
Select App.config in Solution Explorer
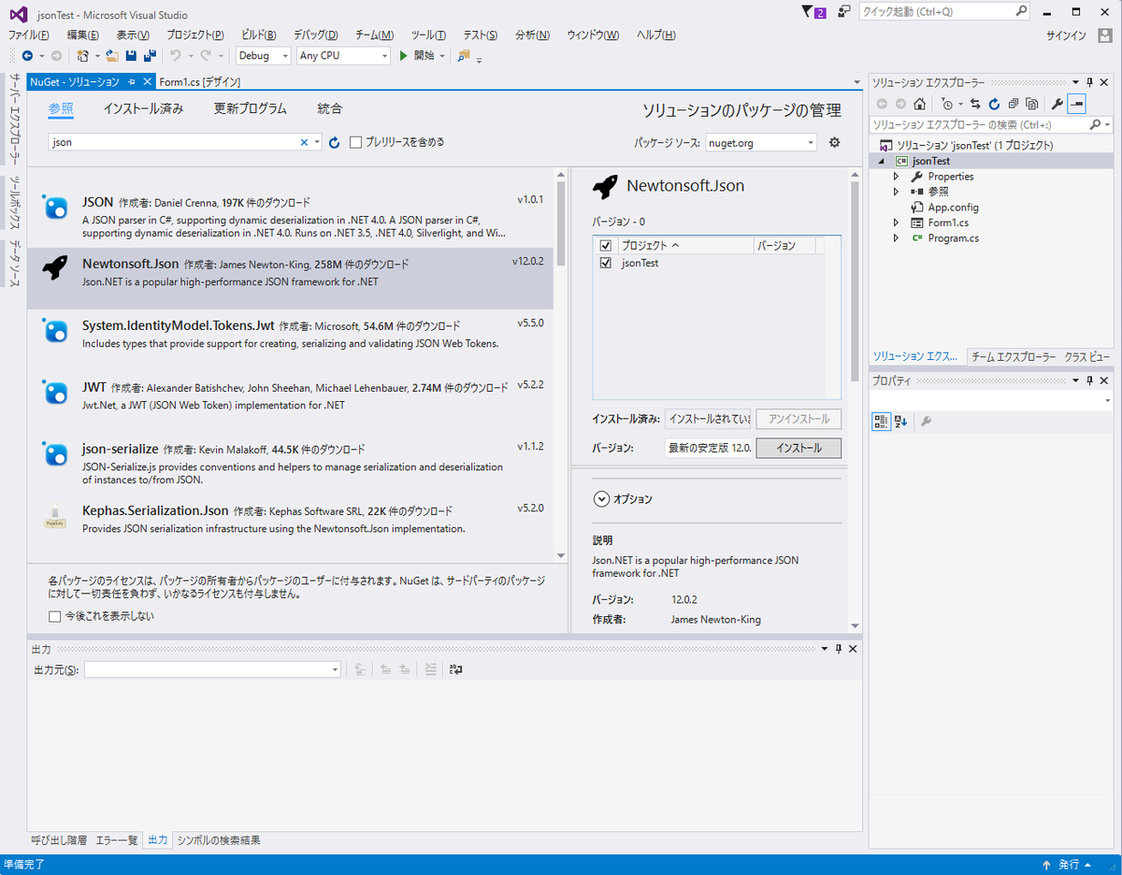(953, 208)
